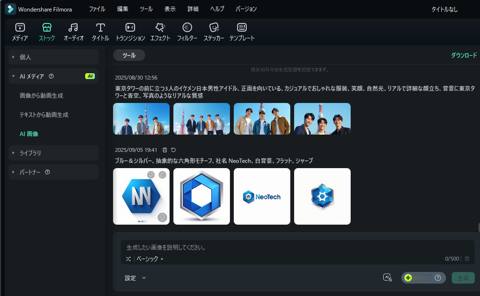
Task: Thumbs-down the NN hexagon logo image
Action: [x=151, y=175]
